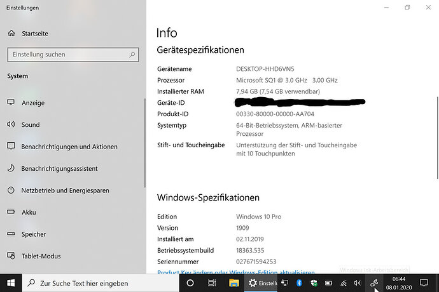Screen dimensions: 439x292
Task: Open Benachrichtigungen und Aktionen settings
Action: (x=69, y=147)
